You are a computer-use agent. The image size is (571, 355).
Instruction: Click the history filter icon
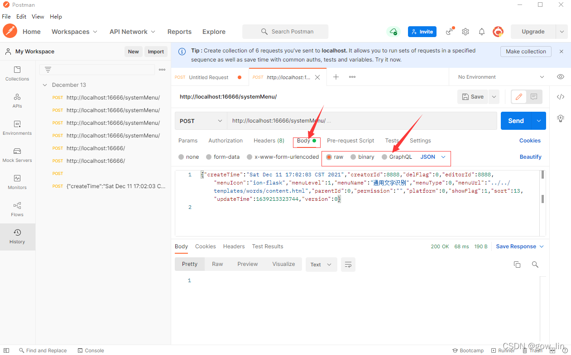pos(48,70)
